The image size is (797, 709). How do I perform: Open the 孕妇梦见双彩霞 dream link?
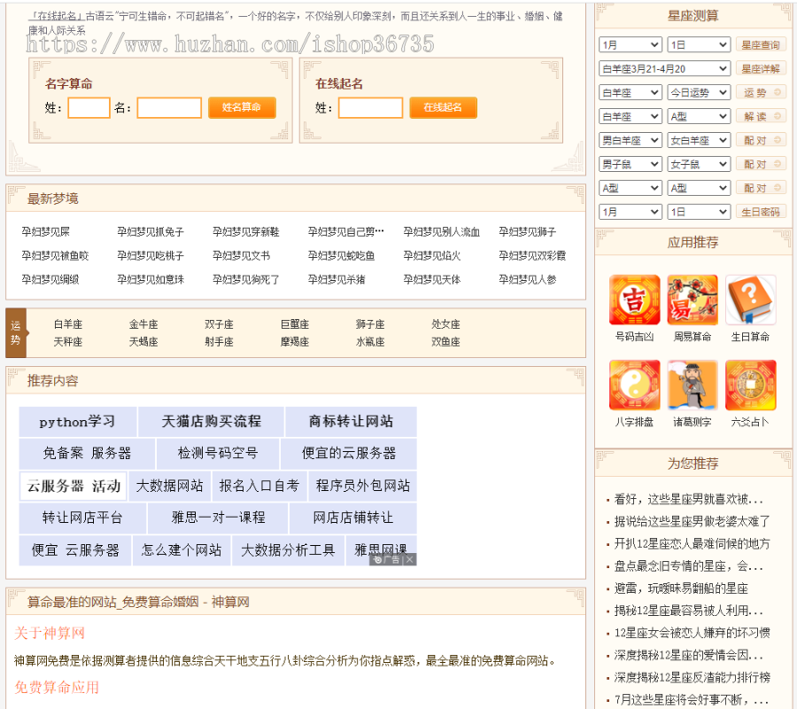pos(531,256)
